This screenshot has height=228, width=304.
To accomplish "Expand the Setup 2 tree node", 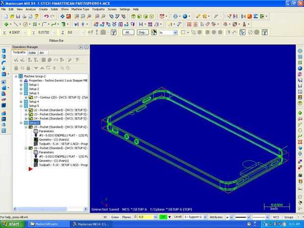I will [21, 89].
